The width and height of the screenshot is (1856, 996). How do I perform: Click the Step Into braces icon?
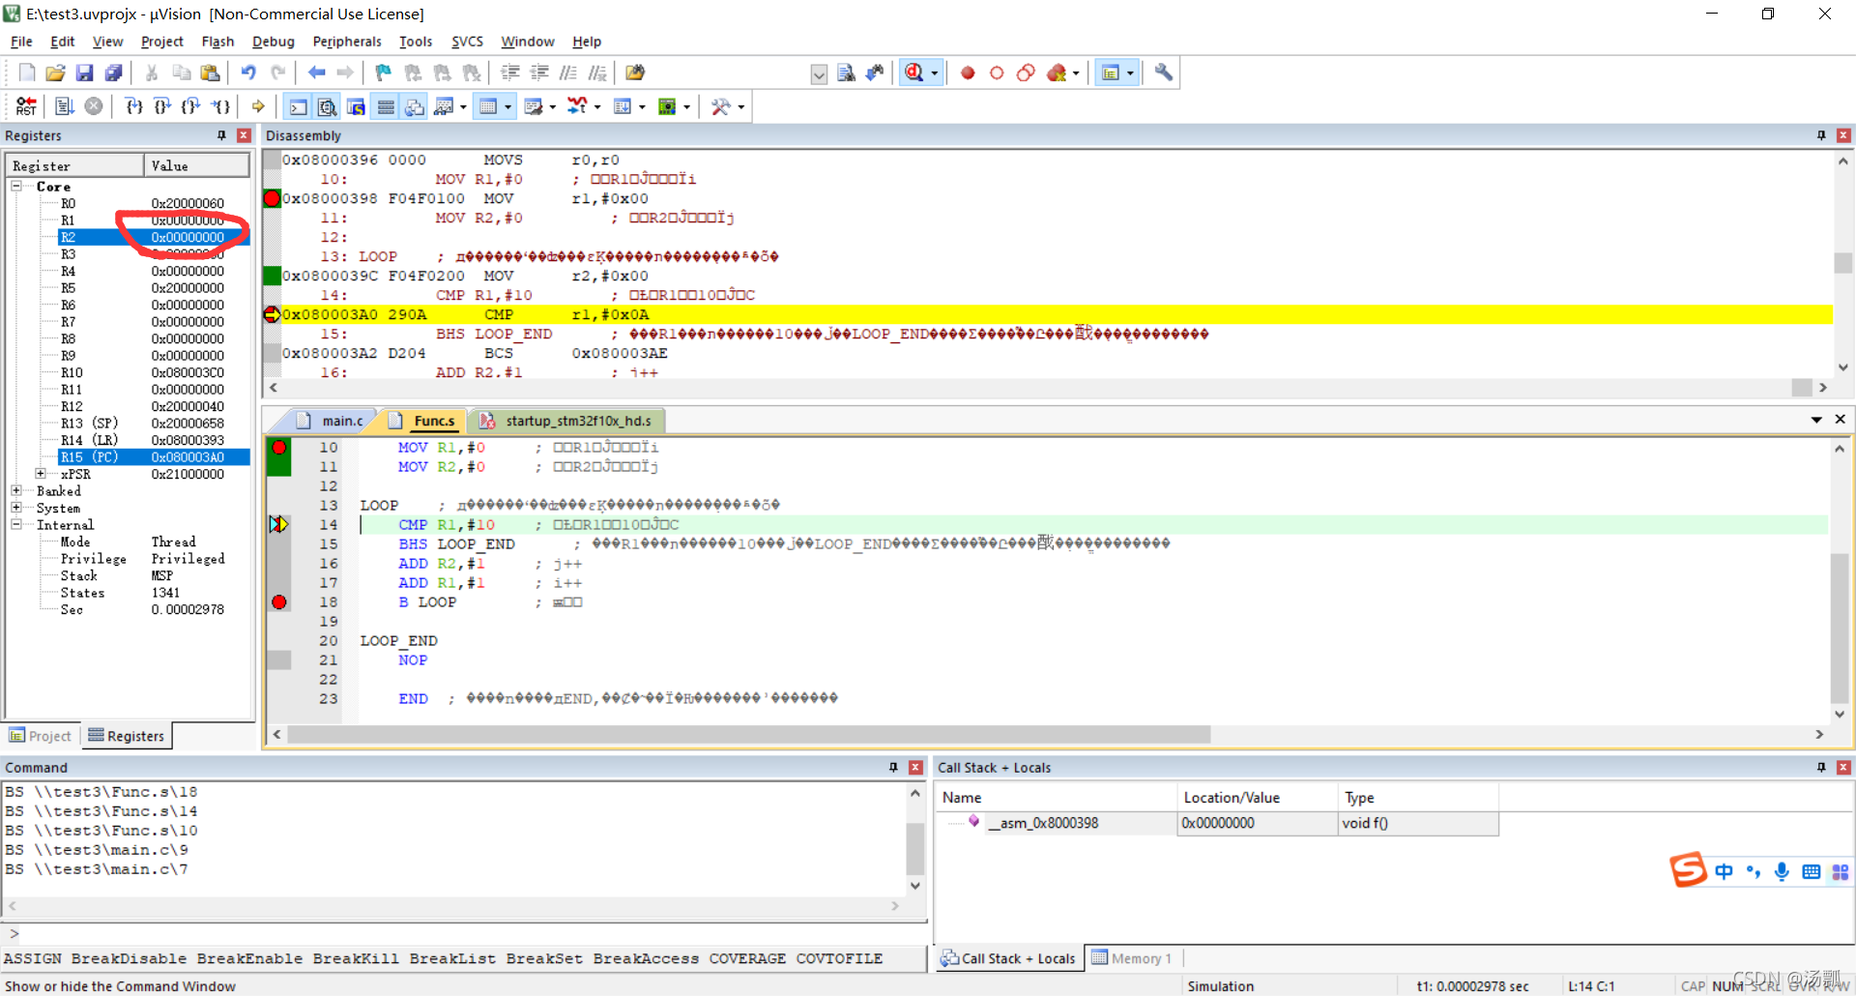tap(133, 106)
